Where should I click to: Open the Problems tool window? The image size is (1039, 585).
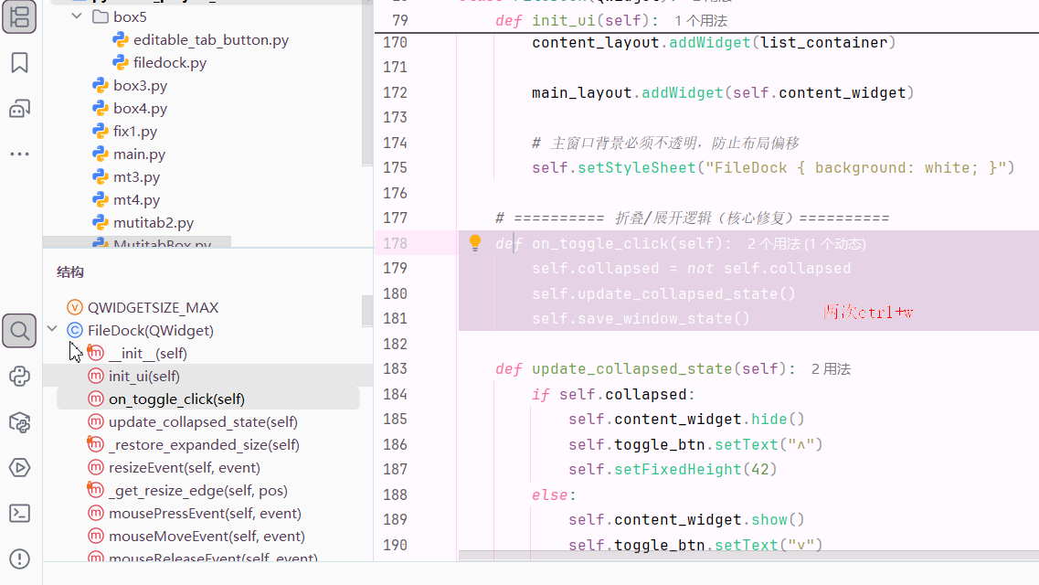[19, 559]
